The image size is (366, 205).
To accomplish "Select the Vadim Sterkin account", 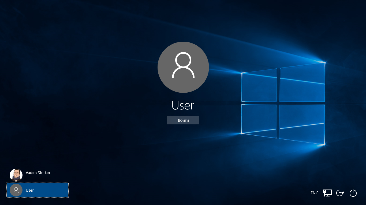I will click(x=38, y=175).
